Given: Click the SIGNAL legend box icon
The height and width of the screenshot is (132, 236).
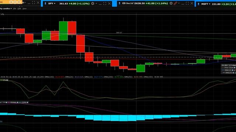Looking at the screenshot, I should point(17,103).
